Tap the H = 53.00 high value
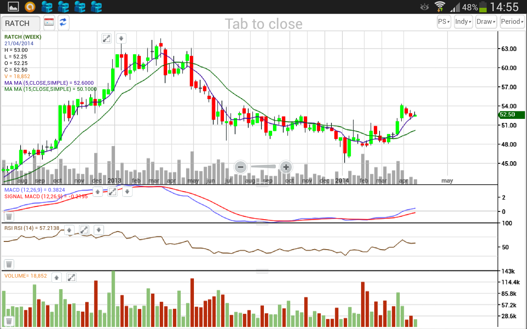 click(x=16, y=50)
